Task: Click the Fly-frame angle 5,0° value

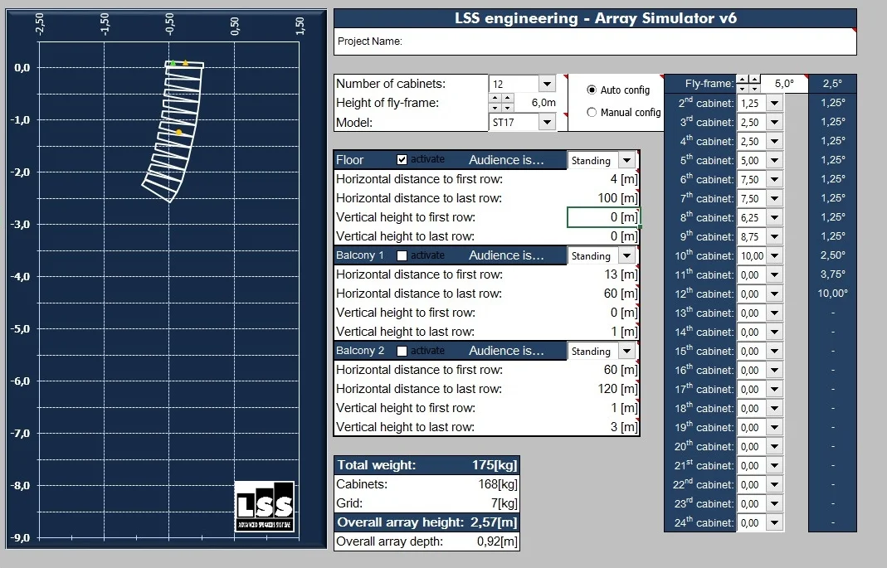Action: pyautogui.click(x=783, y=84)
